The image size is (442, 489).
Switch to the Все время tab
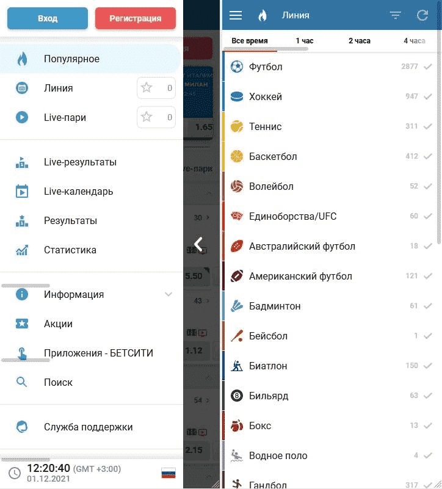point(250,41)
